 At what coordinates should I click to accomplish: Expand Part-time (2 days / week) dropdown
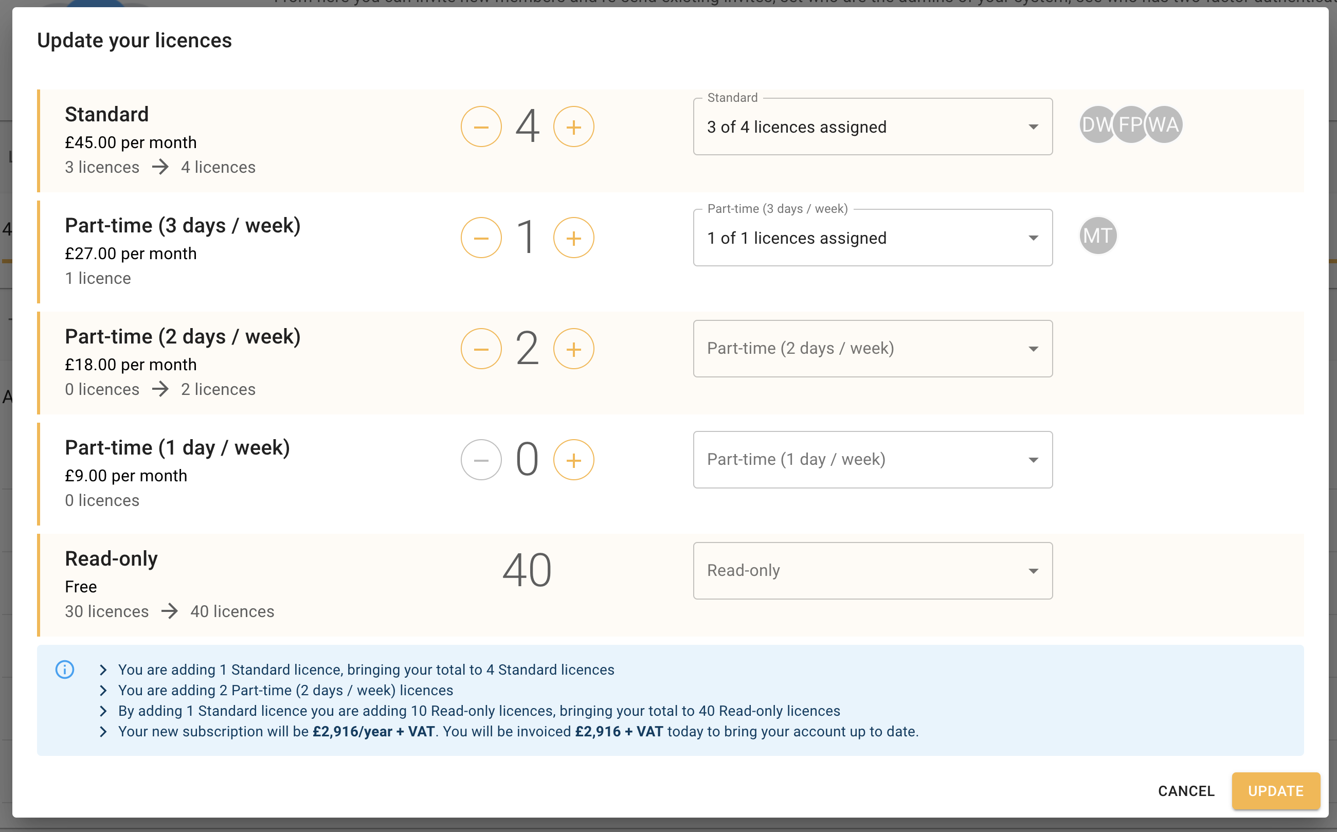pyautogui.click(x=872, y=349)
